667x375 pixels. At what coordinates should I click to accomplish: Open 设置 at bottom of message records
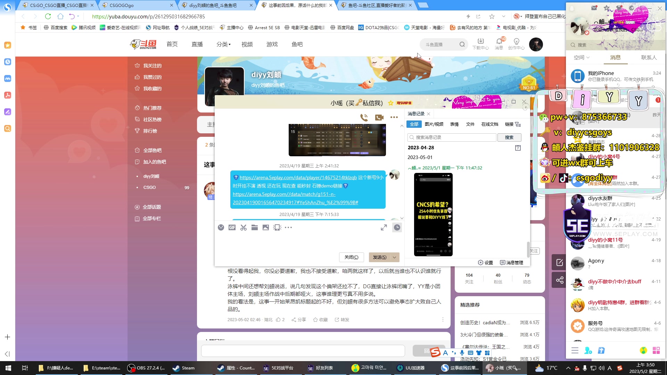point(485,262)
